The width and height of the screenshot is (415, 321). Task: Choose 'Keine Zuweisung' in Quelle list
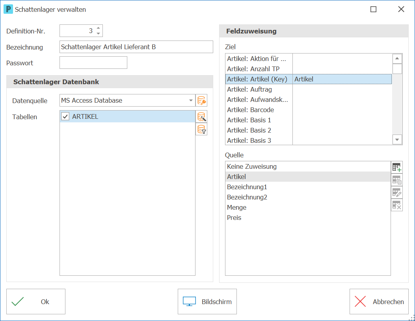pyautogui.click(x=308, y=166)
